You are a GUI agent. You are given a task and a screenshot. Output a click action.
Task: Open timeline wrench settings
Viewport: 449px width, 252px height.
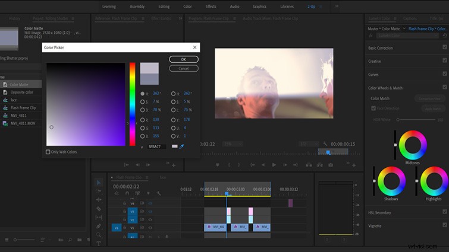pos(158,193)
